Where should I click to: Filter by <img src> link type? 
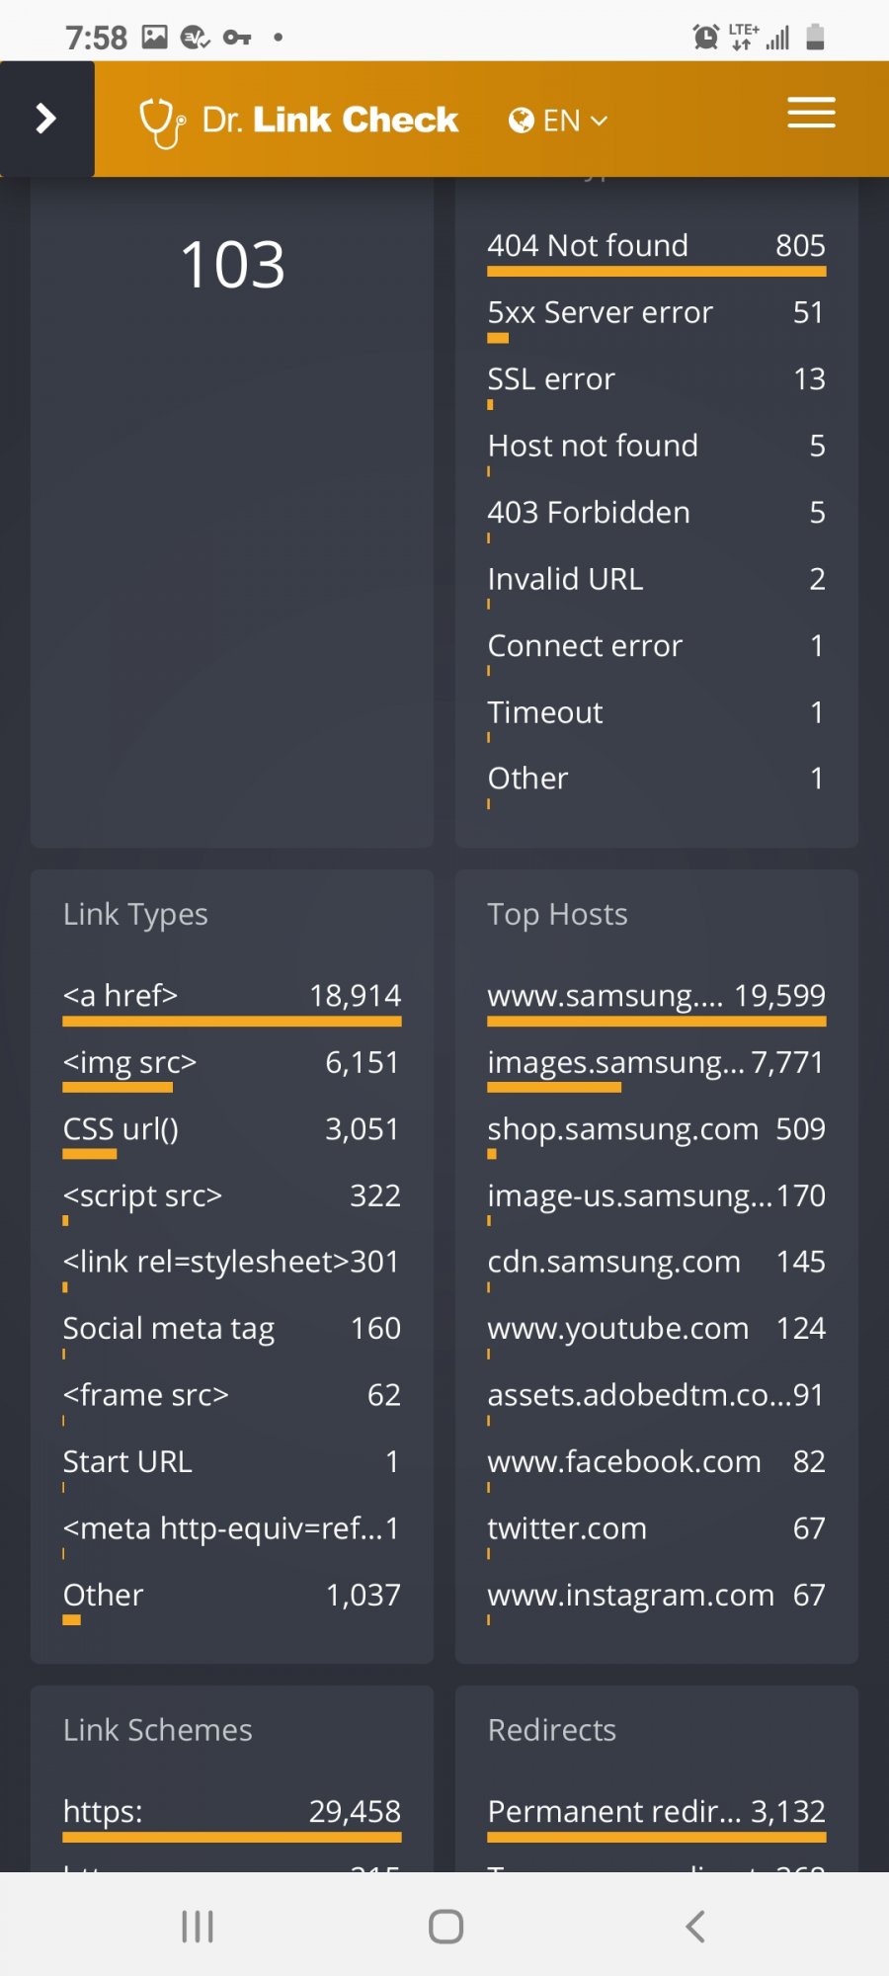coord(232,1068)
